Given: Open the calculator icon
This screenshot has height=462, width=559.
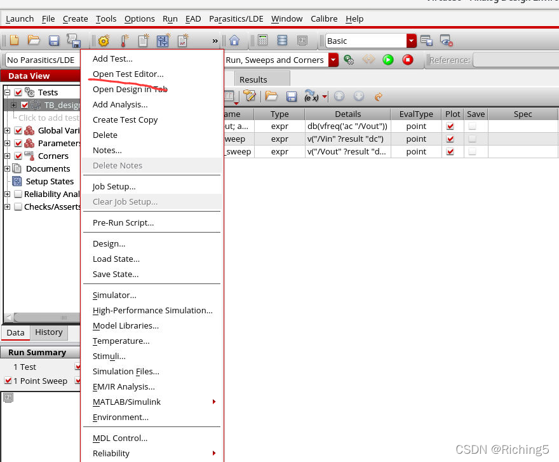Looking at the screenshot, I should pos(263,40).
